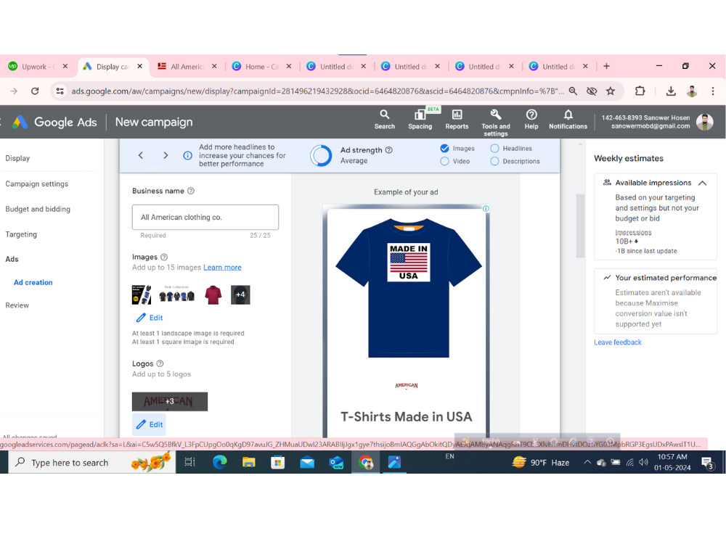The width and height of the screenshot is (726, 544).
Task: Go to Campaign settings step
Action: (37, 184)
